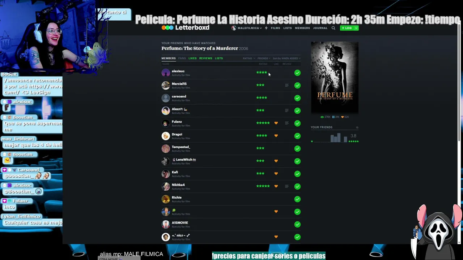Open the review icon in Fulanz's row
Screen dimensions: 463x260
click(x=287, y=123)
